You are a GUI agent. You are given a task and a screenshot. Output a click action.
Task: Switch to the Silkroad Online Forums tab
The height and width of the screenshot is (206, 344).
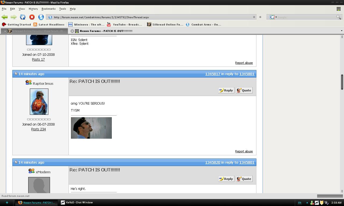pyautogui.click(x=38, y=31)
